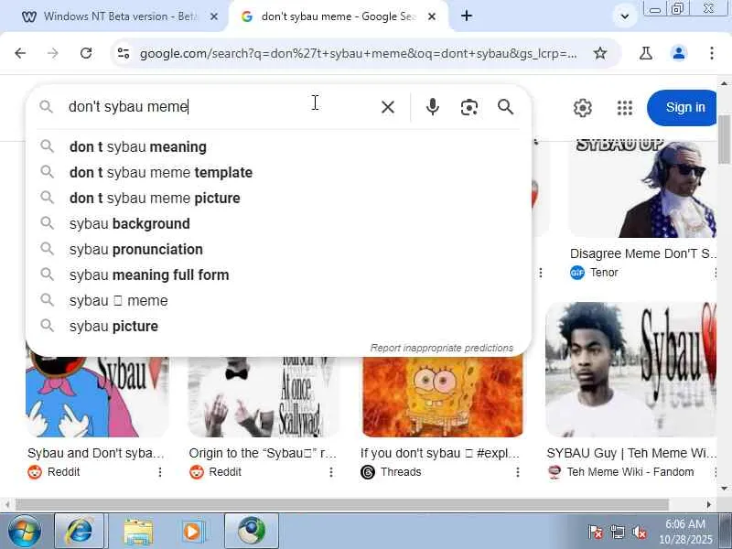732x549 pixels.
Task: Open If you don't sybau Threads result title
Action: pos(440,453)
